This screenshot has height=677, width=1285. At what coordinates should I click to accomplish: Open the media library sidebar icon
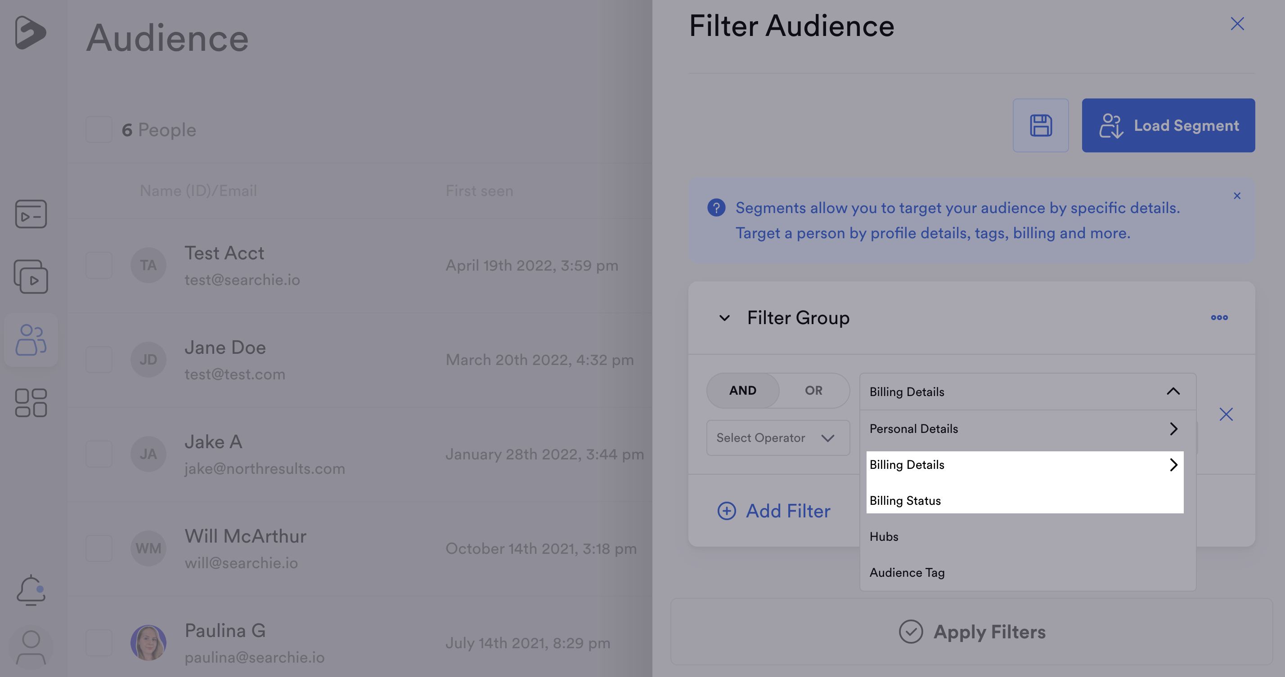pyautogui.click(x=31, y=214)
